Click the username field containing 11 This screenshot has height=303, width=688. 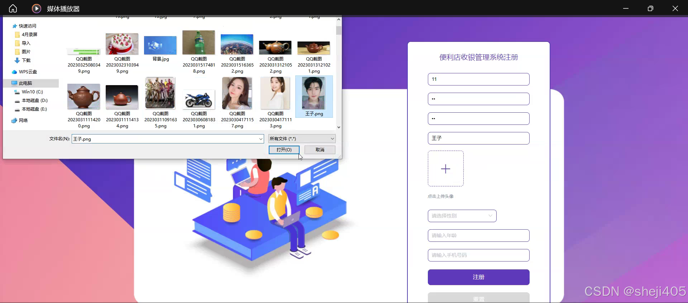[478, 79]
